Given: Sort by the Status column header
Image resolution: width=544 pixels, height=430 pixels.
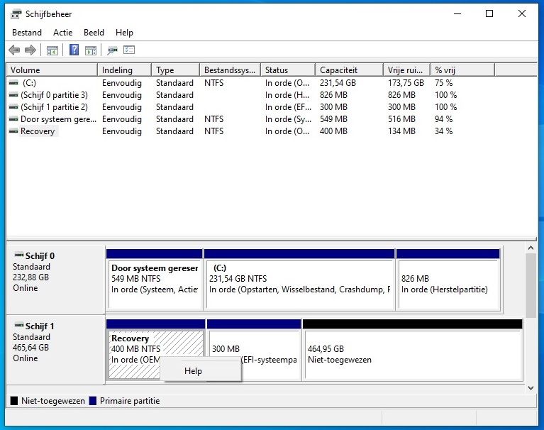Looking at the screenshot, I should (288, 70).
